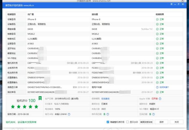Click the 验机评分 score '100'
This screenshot has height=130, width=189.
32,100
